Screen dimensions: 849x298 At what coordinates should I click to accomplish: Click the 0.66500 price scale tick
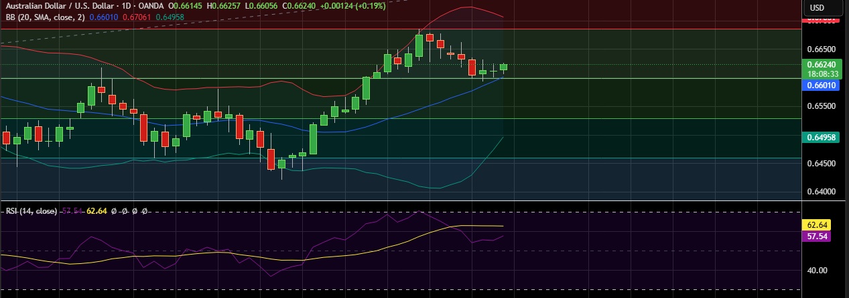820,49
